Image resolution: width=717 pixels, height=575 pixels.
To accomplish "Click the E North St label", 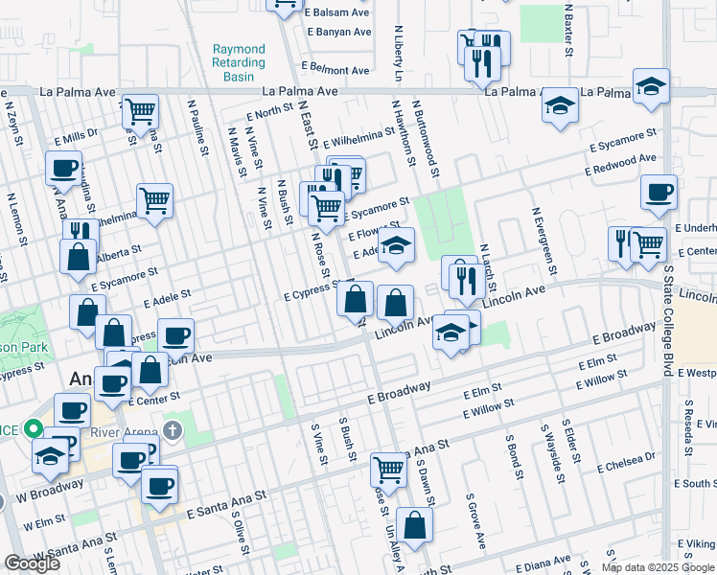I will coord(269,112).
